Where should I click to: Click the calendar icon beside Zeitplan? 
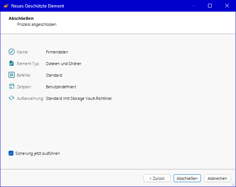pyautogui.click(x=12, y=86)
